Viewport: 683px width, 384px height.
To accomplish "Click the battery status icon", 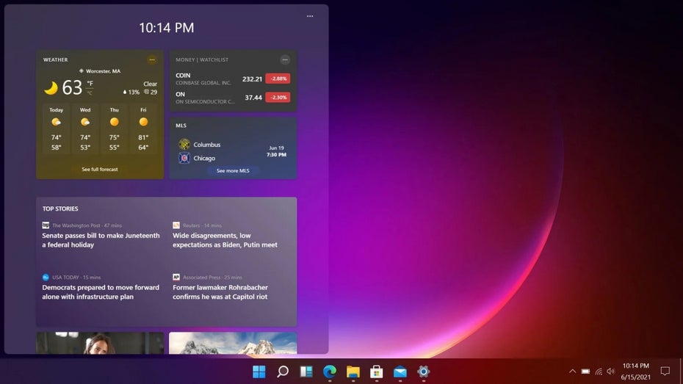I will [x=586, y=372].
